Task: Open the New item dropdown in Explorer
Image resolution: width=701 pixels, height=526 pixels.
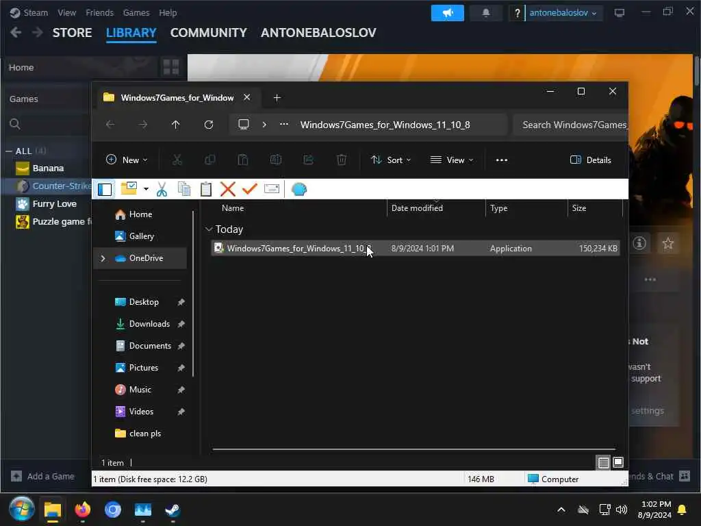Action: pos(127,160)
